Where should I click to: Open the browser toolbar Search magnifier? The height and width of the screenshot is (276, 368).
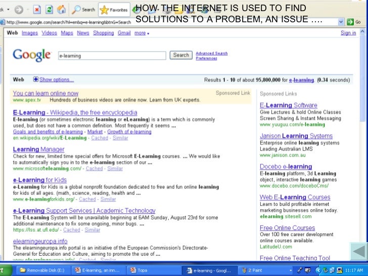(x=83, y=10)
